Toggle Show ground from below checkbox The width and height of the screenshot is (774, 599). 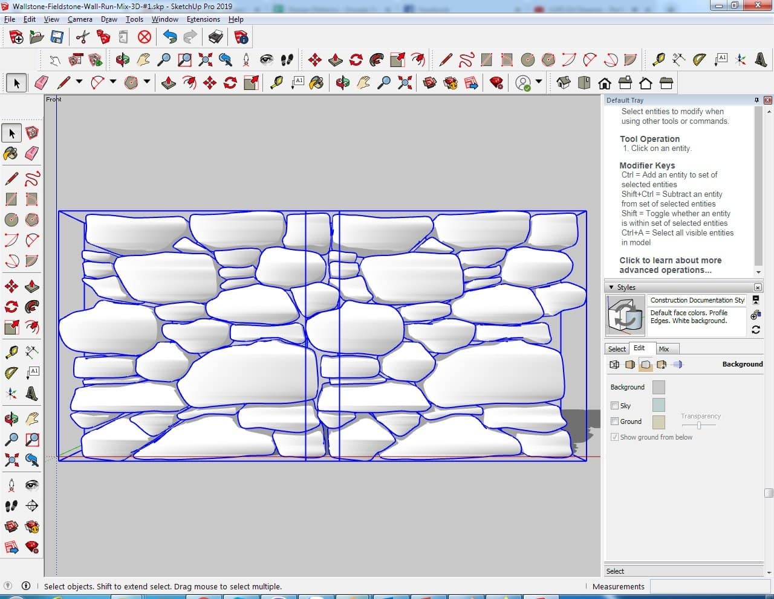(x=614, y=437)
